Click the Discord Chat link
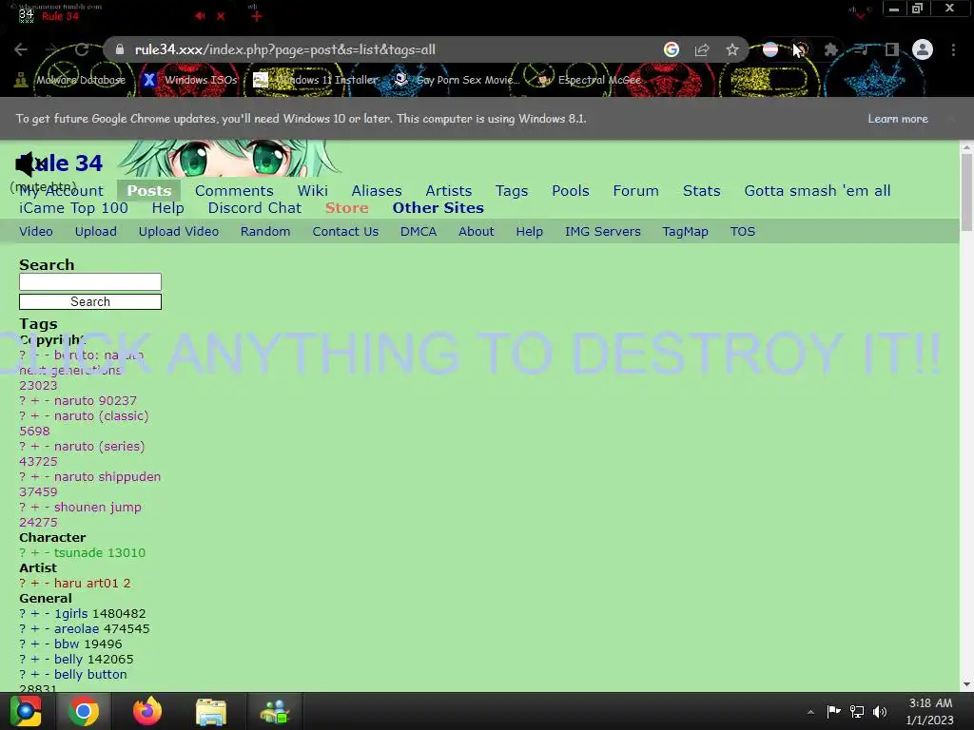 coord(255,208)
